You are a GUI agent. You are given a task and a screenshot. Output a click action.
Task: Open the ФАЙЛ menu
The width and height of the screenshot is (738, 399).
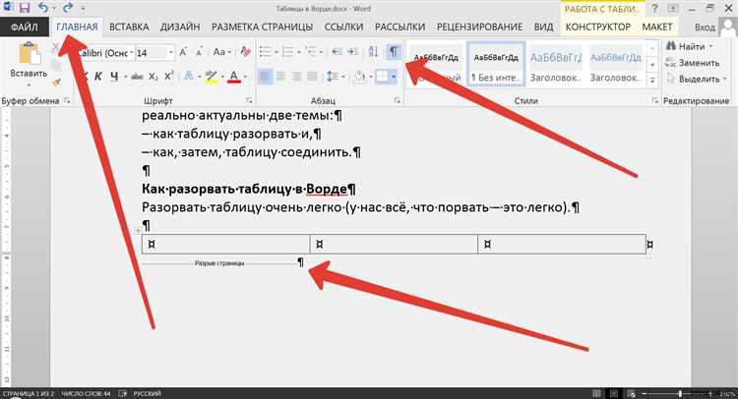click(x=25, y=28)
